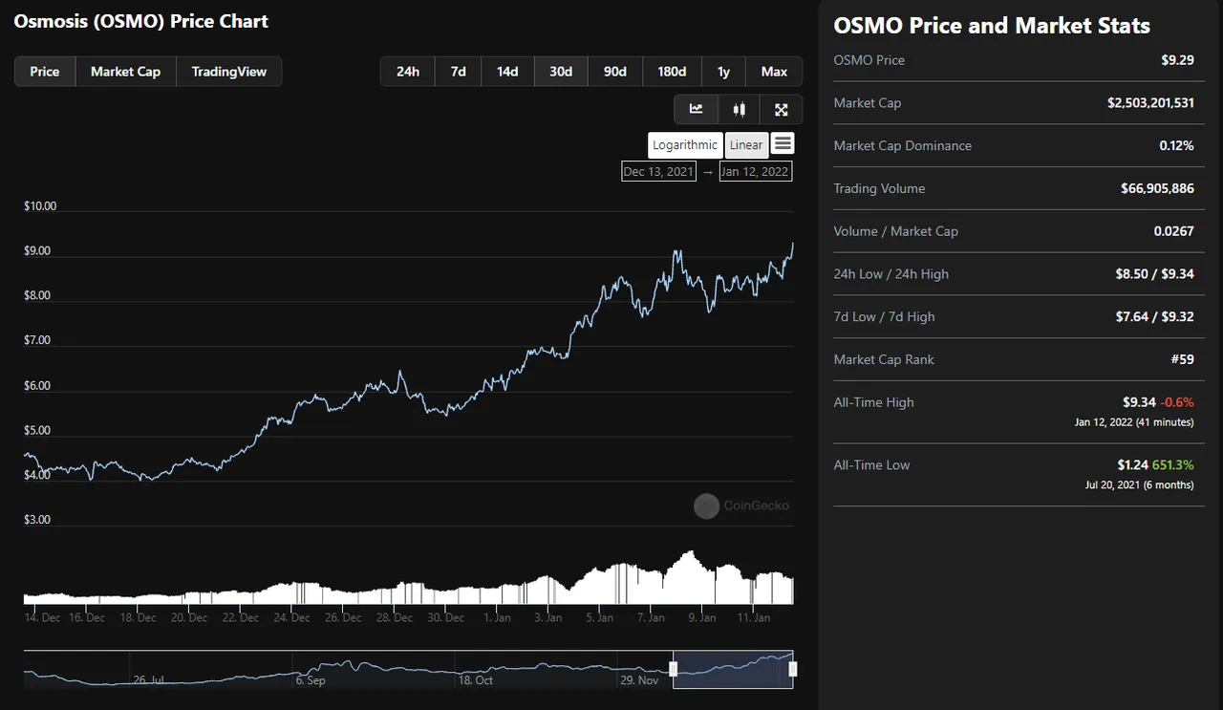Set chart range to 7d
This screenshot has width=1223, height=710.
[x=459, y=72]
